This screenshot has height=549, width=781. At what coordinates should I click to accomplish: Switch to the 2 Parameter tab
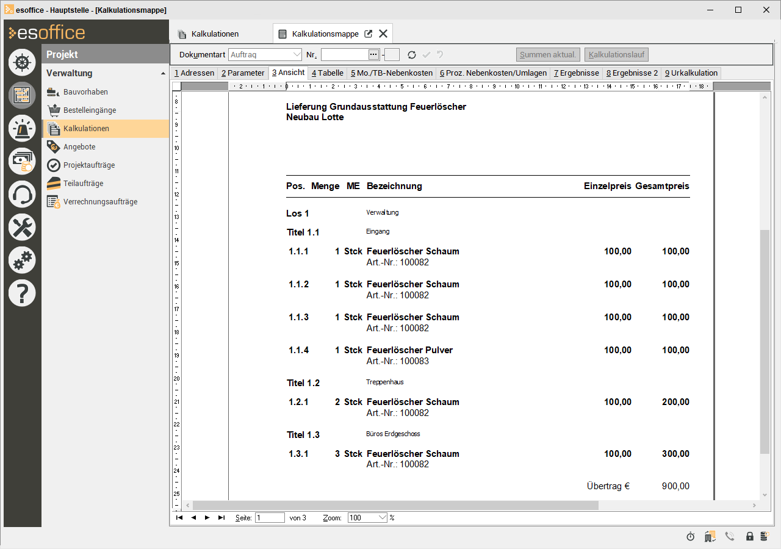click(x=243, y=73)
